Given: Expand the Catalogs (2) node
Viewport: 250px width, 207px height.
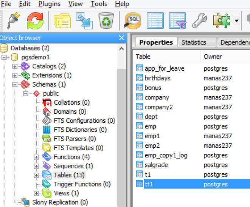Looking at the screenshot, I should tap(15, 66).
